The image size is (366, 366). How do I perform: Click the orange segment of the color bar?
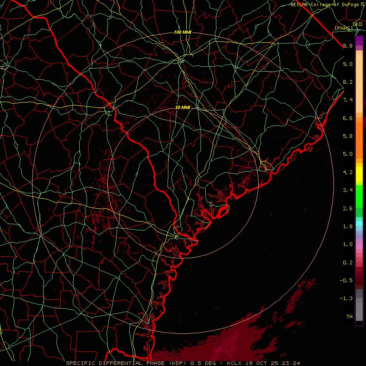tap(359, 140)
